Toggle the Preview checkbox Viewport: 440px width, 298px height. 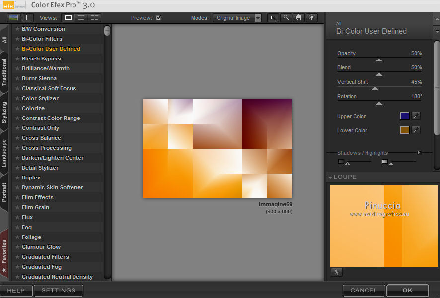(158, 18)
